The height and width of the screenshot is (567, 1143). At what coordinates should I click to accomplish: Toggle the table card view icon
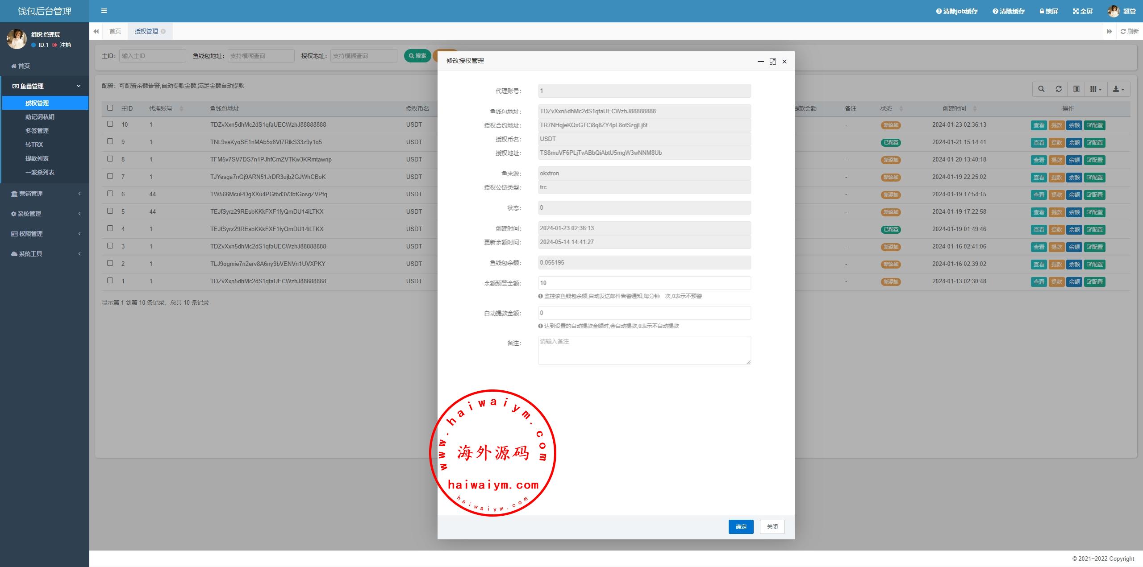[x=1076, y=89]
